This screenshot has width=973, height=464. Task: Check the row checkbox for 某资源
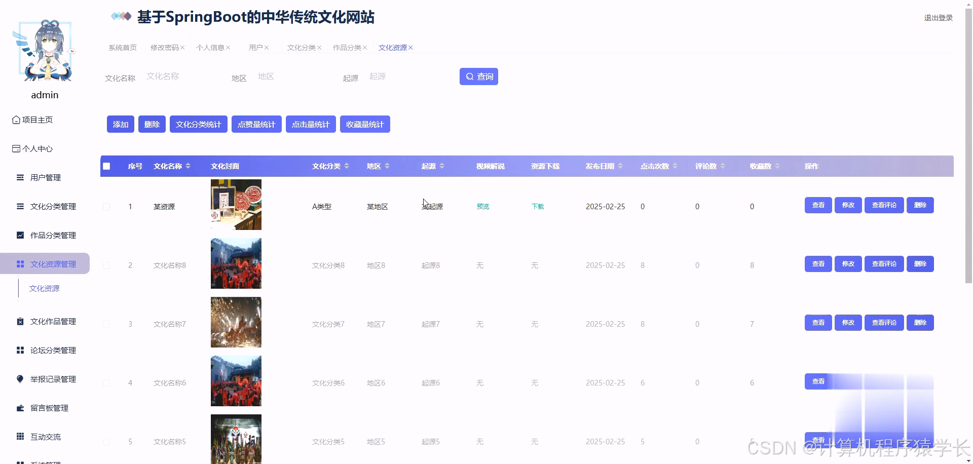(106, 206)
